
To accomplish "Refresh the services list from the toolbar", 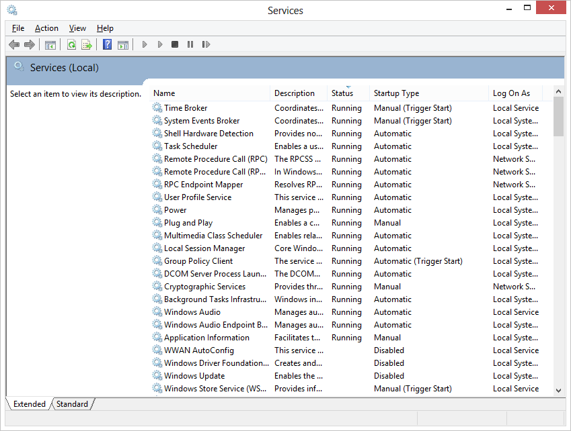I will tap(72, 45).
